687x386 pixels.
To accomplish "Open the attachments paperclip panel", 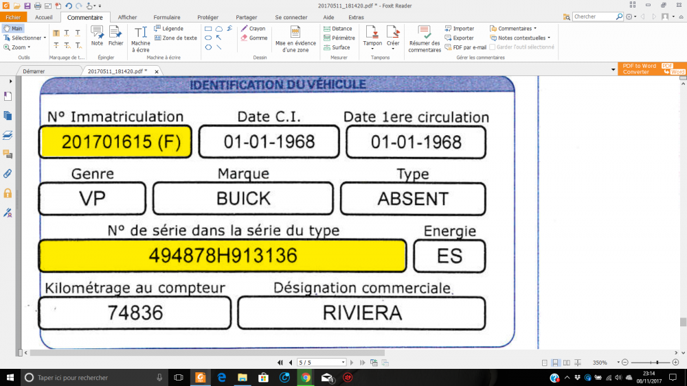I will click(x=8, y=173).
